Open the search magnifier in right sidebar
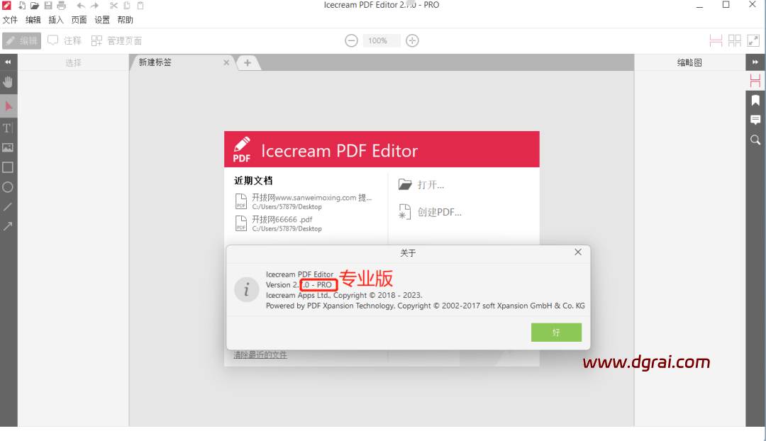Image resolution: width=766 pixels, height=441 pixels. click(755, 140)
